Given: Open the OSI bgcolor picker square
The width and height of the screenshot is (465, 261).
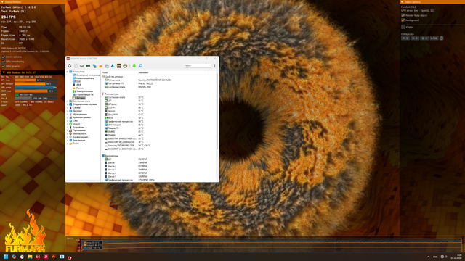Looking at the screenshot, I should 441,38.
